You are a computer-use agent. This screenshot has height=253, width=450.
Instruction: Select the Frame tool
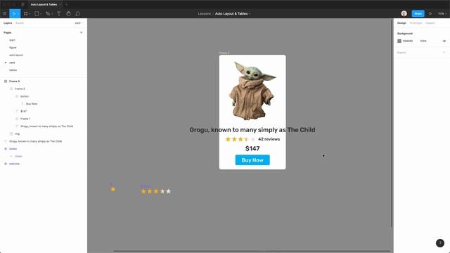(26, 13)
